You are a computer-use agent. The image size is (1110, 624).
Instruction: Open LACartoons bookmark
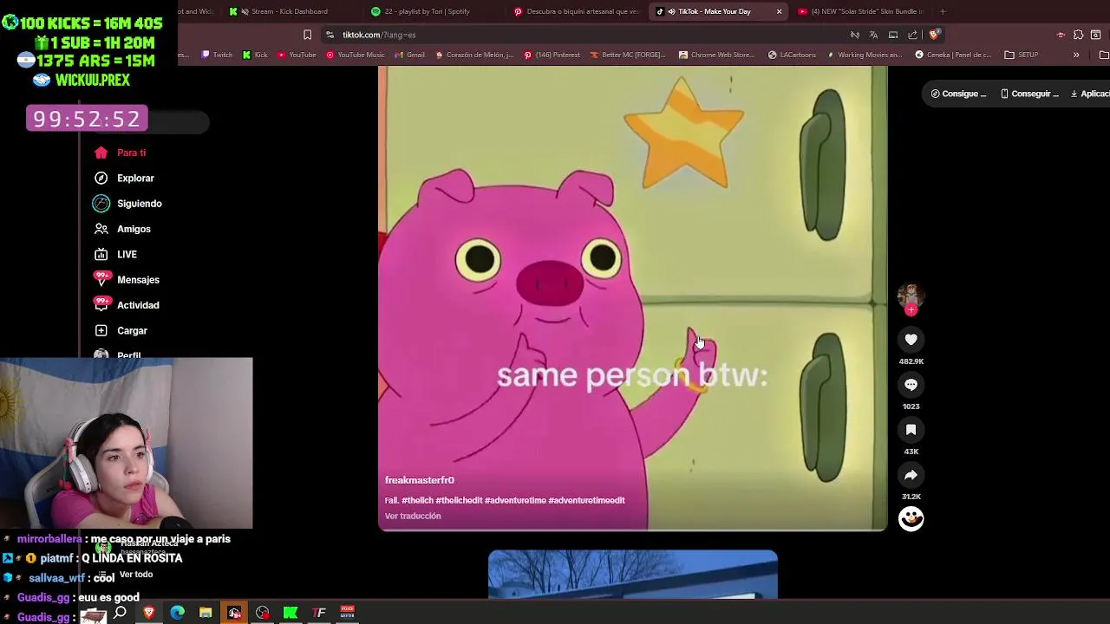[x=792, y=55]
